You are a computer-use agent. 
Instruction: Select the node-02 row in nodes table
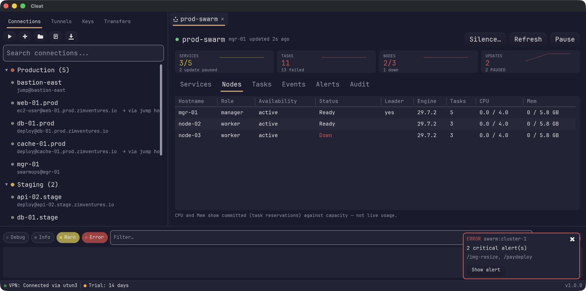click(375, 124)
